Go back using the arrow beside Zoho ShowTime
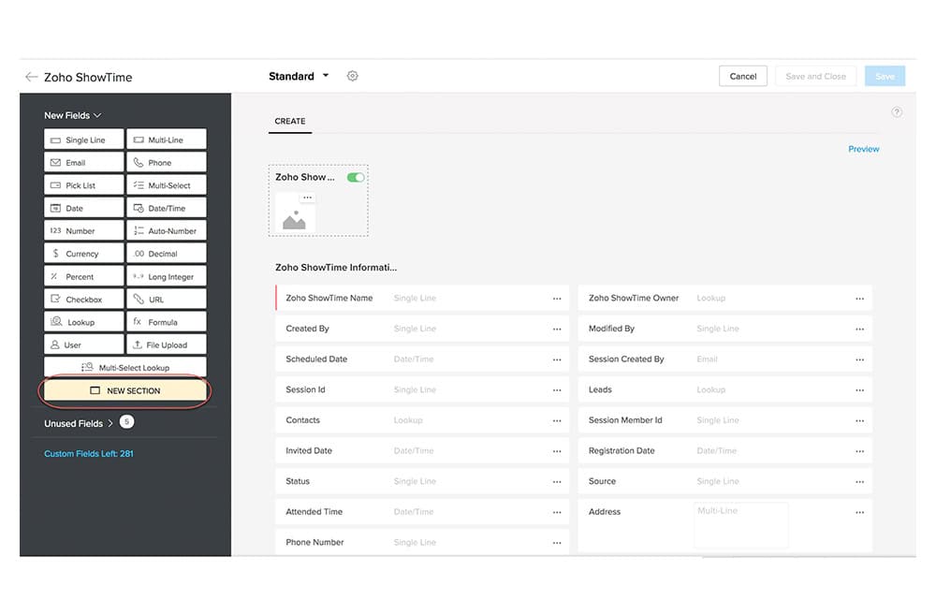Viewport: 936px width, 616px height. [31, 77]
